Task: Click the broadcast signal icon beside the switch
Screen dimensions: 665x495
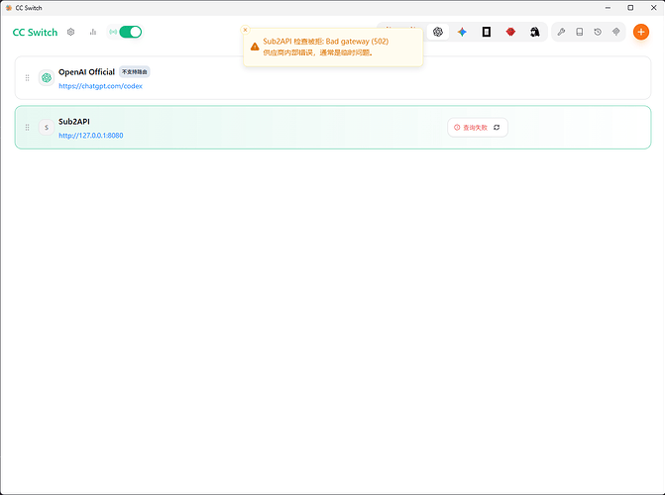Action: (113, 32)
